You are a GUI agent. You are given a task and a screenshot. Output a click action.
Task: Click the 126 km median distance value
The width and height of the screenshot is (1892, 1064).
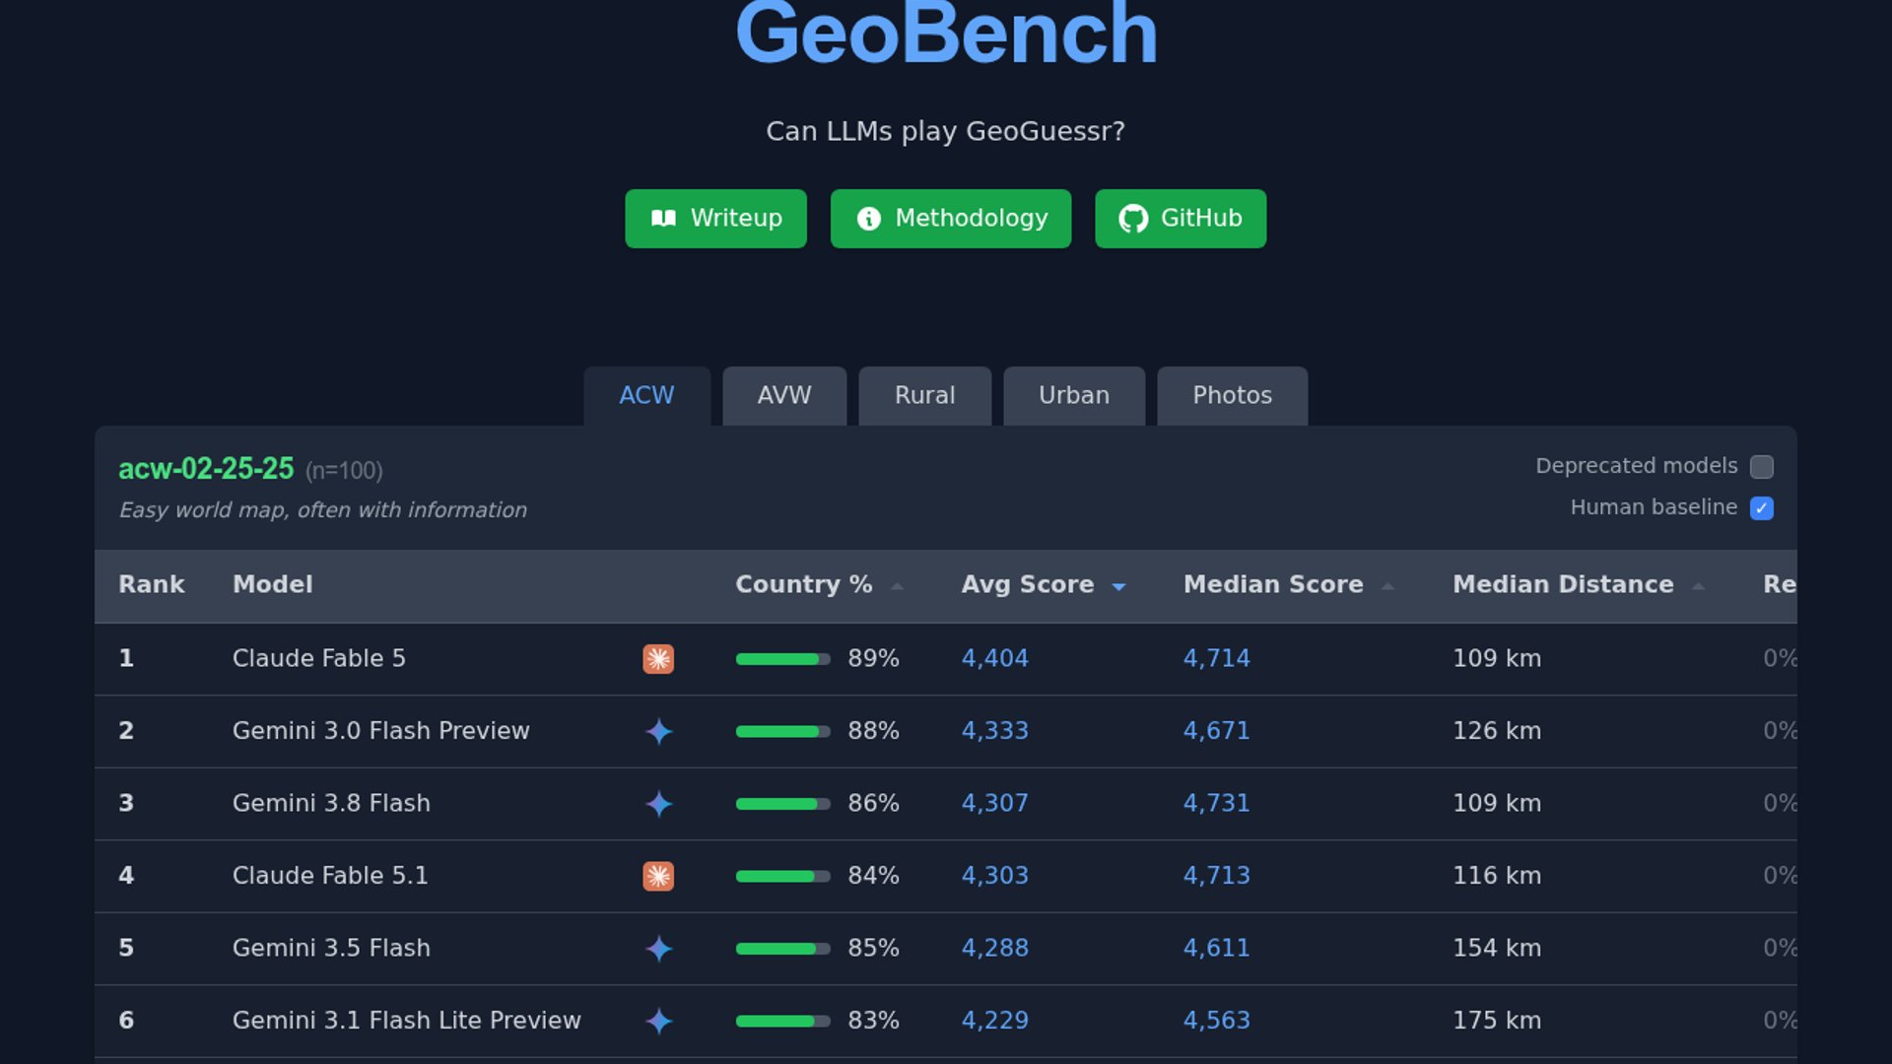pyautogui.click(x=1496, y=731)
